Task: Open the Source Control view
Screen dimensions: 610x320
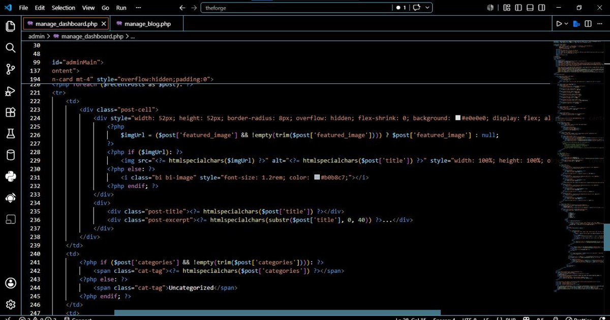Action: click(10, 70)
